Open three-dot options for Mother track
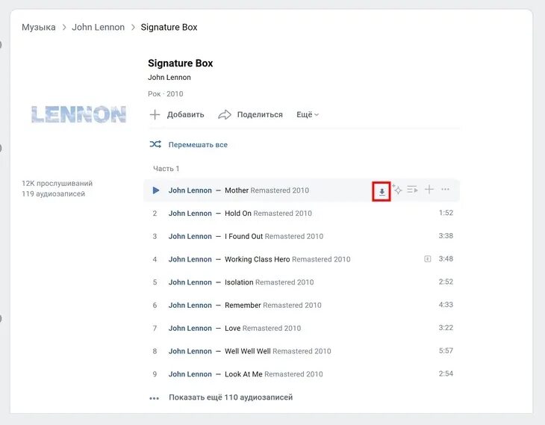This screenshot has height=425, width=545. pos(445,190)
